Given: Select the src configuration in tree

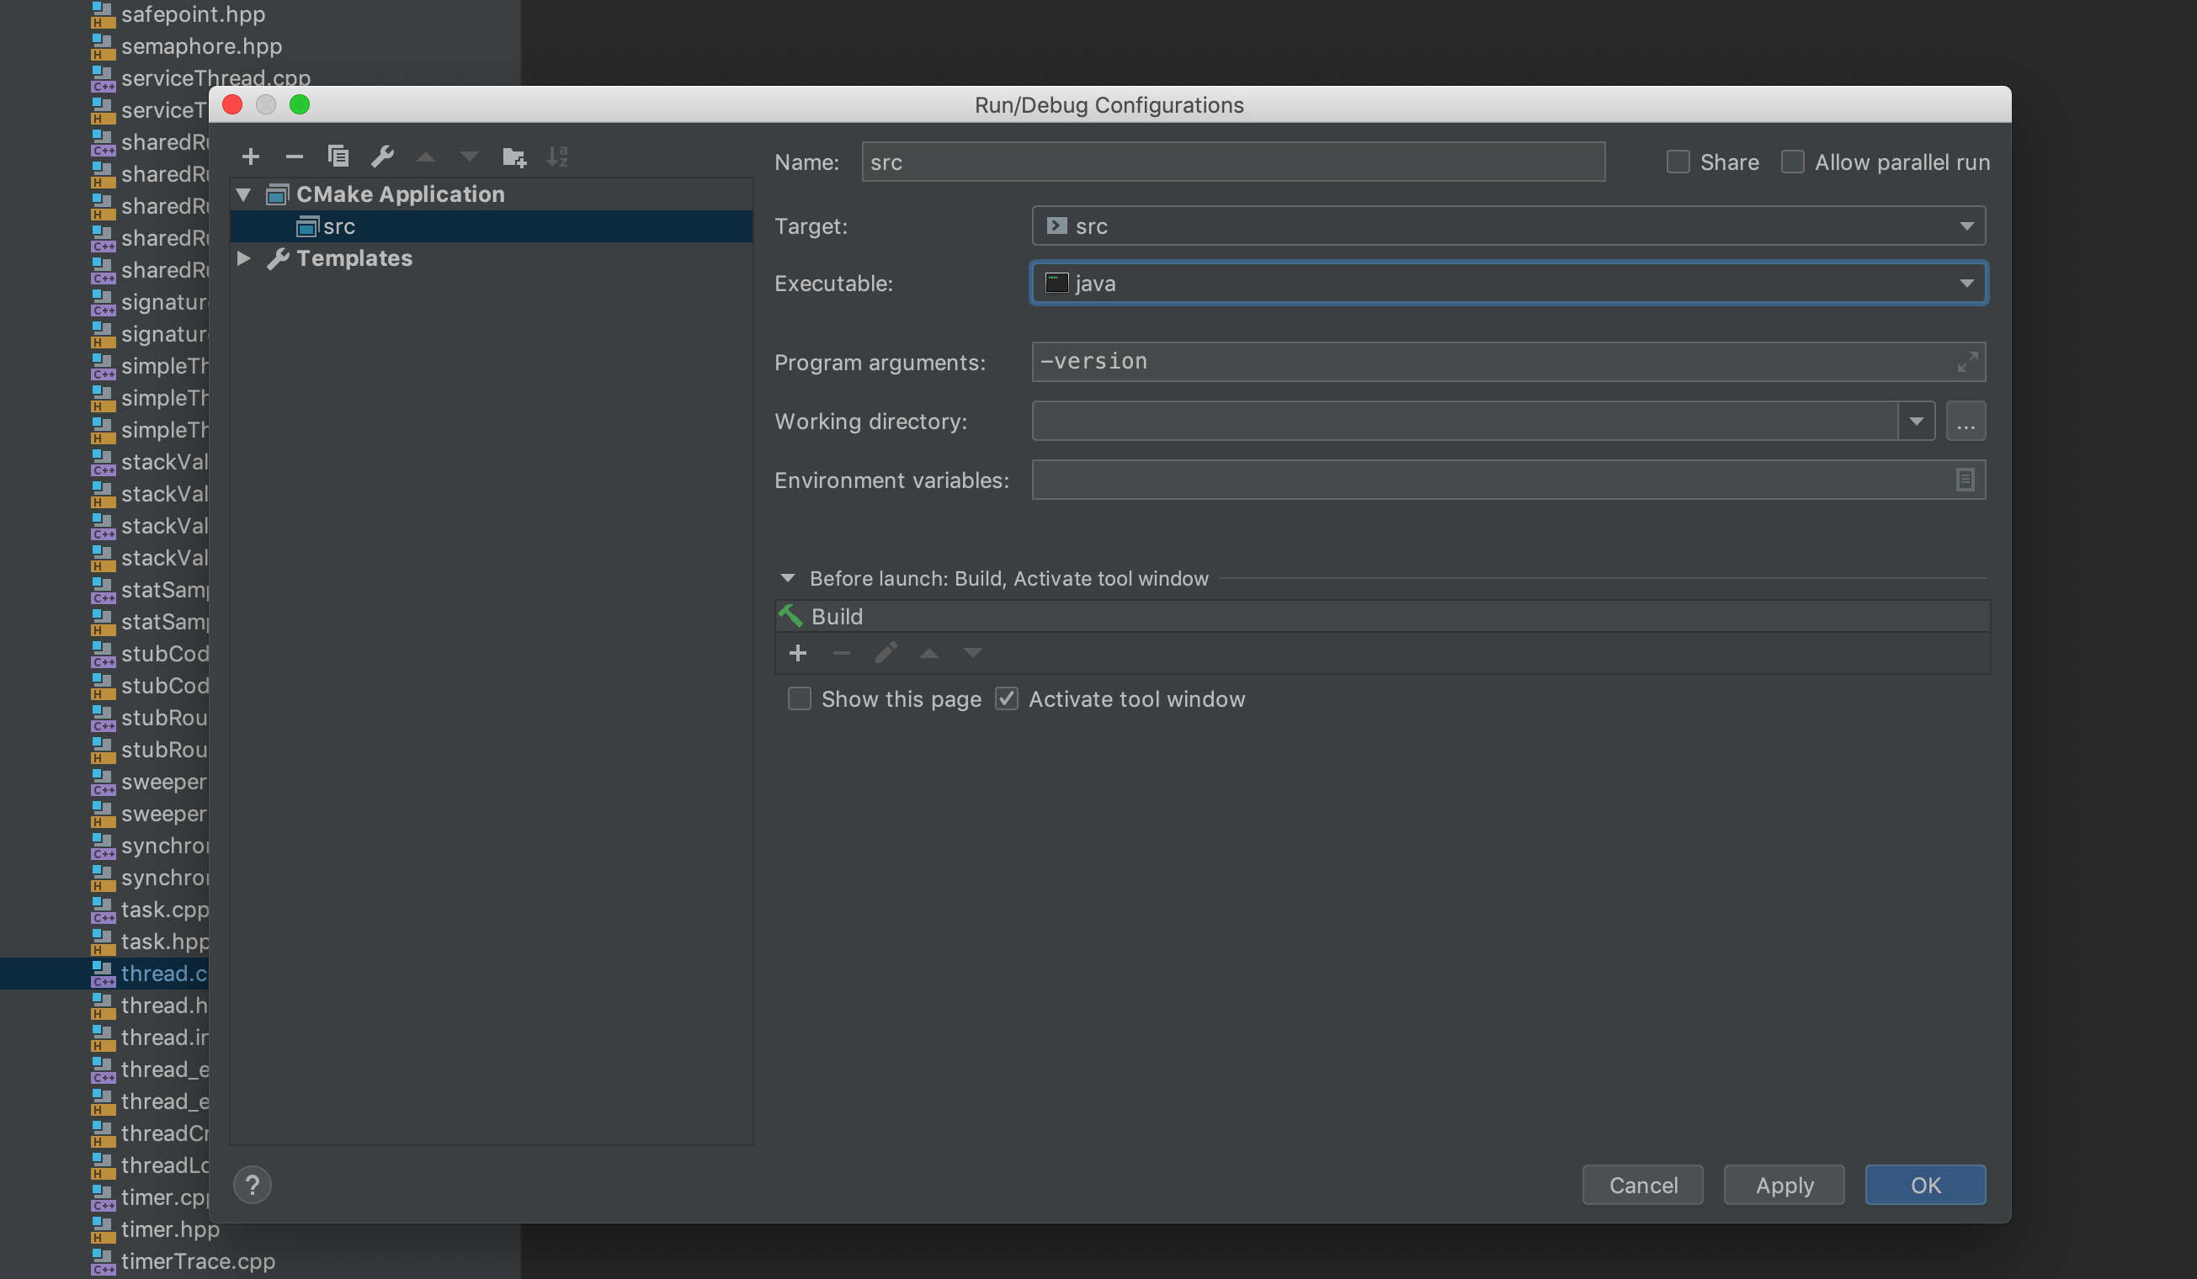Looking at the screenshot, I should point(338,226).
